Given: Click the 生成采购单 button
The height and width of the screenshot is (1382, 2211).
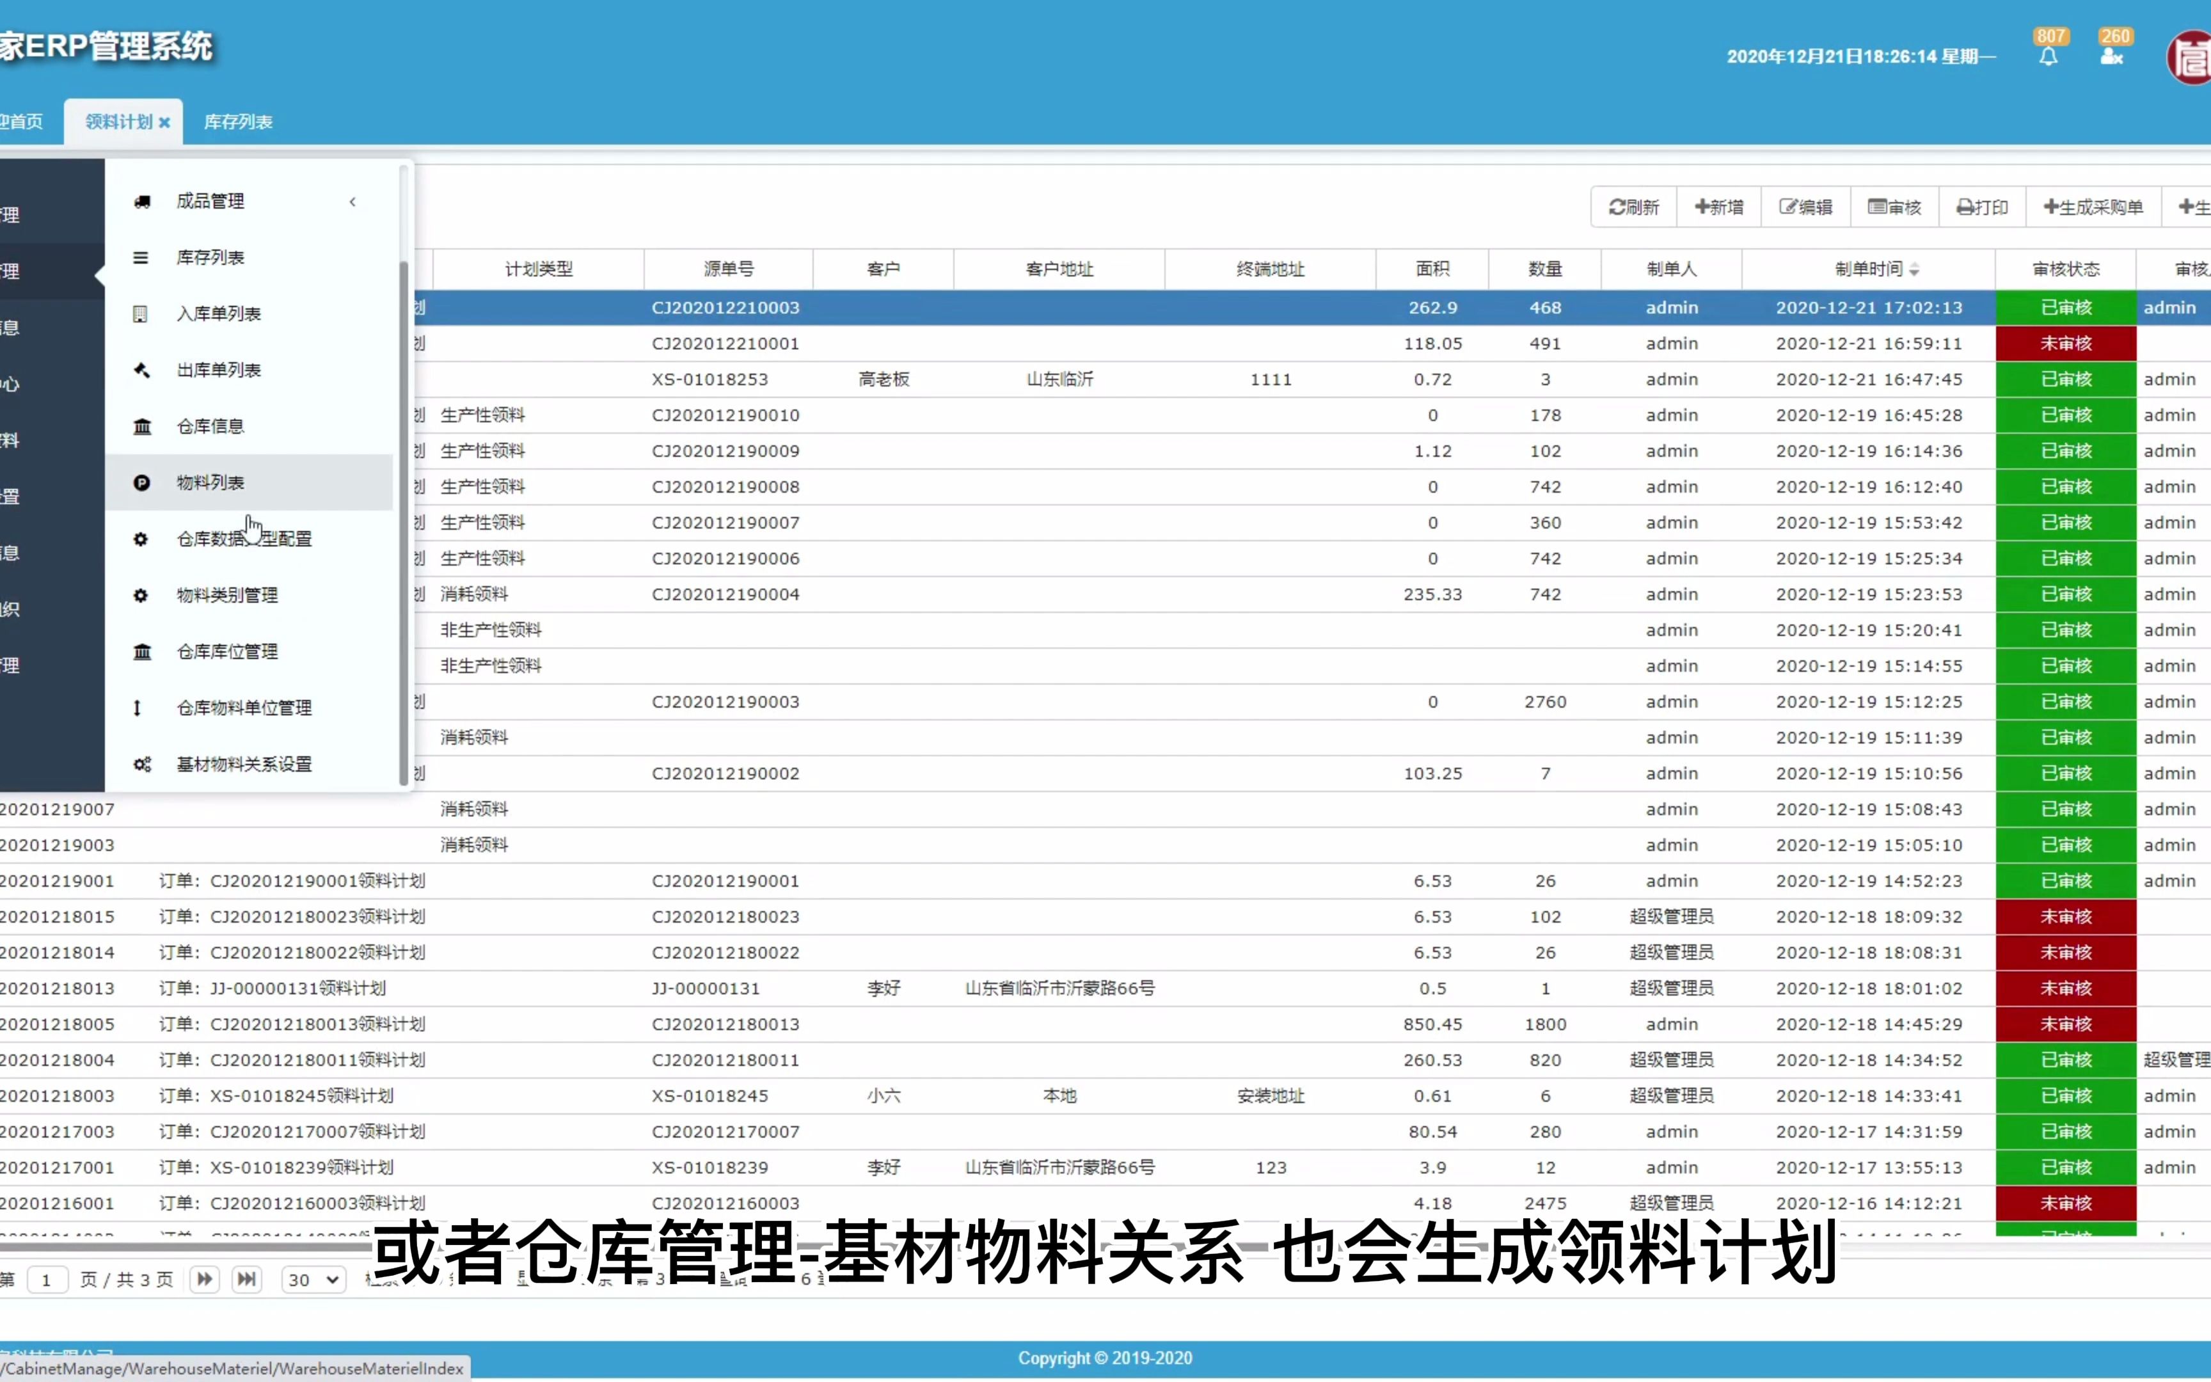Looking at the screenshot, I should pyautogui.click(x=2094, y=207).
